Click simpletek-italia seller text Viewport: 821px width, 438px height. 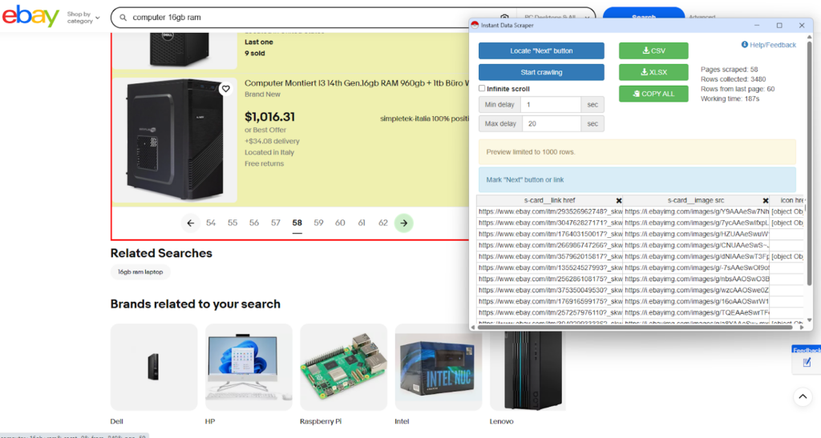(424, 119)
